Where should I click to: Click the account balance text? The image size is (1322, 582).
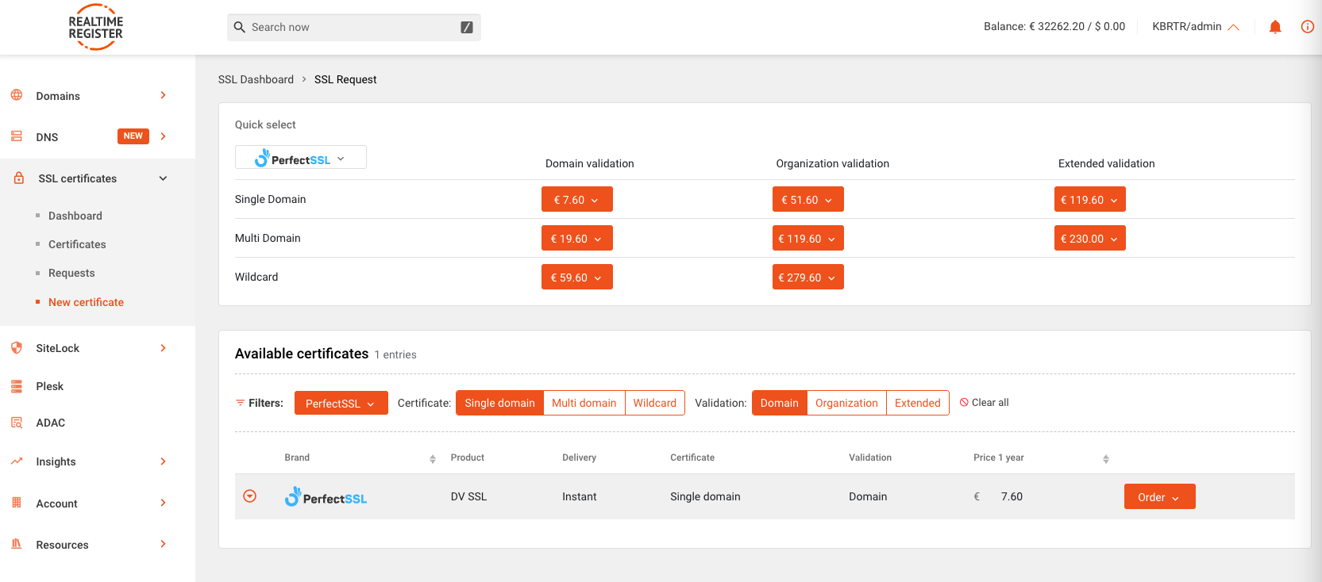coord(1054,27)
